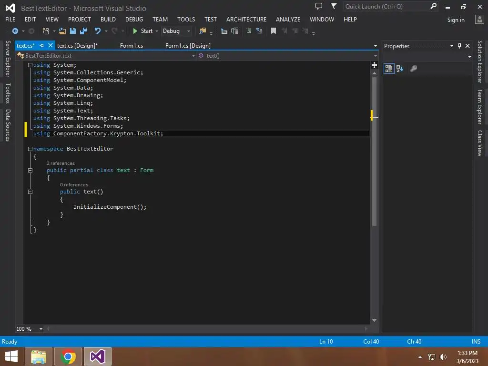The height and width of the screenshot is (366, 488).
Task: Click the Open File folder icon
Action: 62,31
